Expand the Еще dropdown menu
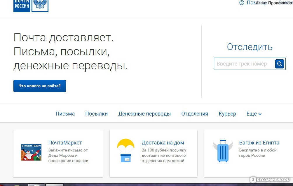 [254, 114]
